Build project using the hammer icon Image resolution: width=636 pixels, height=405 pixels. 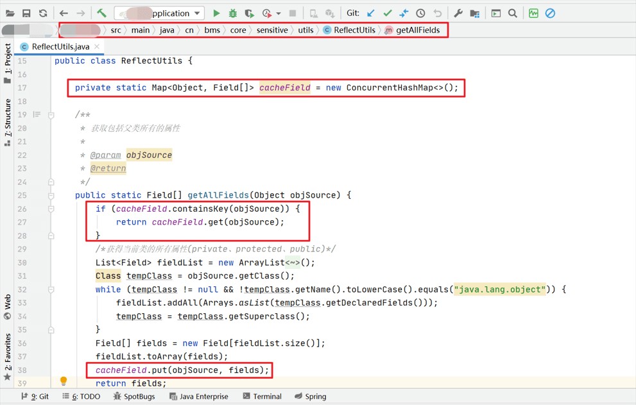pyautogui.click(x=102, y=13)
